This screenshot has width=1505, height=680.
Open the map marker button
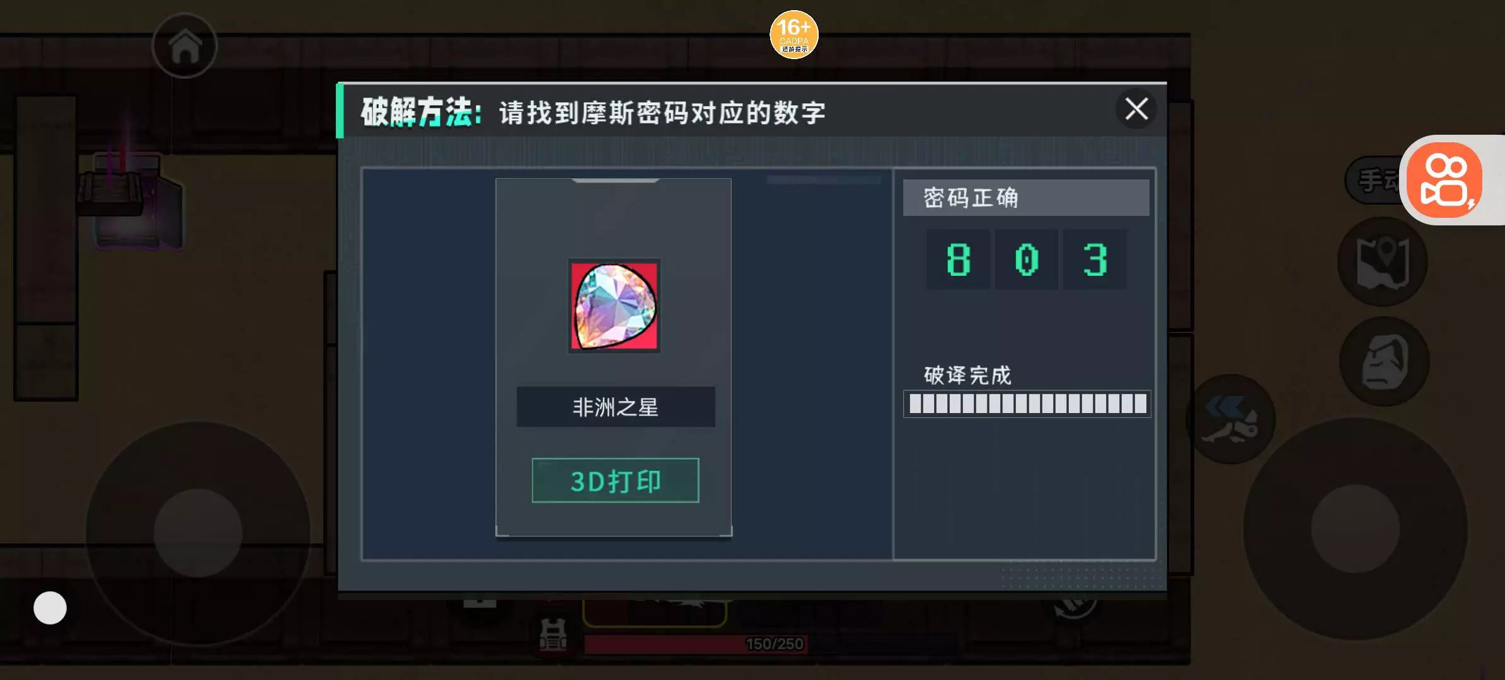1383,262
